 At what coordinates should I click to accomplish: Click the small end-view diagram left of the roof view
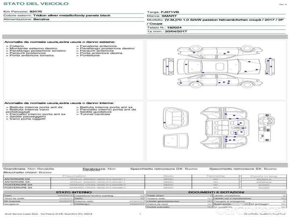[x=168, y=67]
